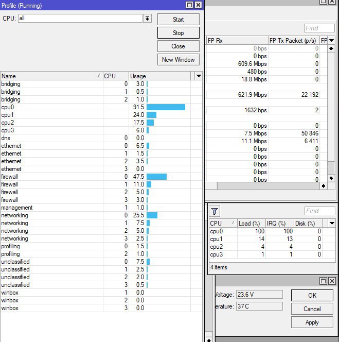
Task: Click the Find field above interface table
Action: coord(319,28)
